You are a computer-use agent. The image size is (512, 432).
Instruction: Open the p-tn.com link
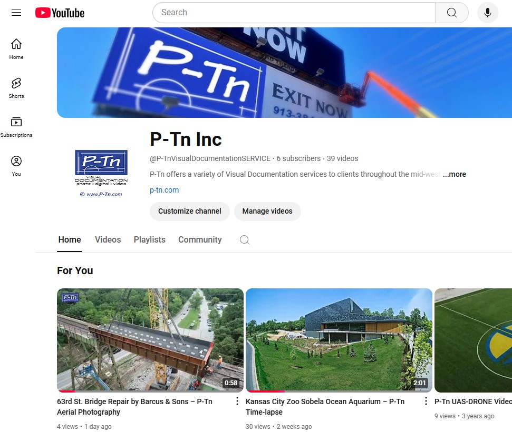tap(164, 190)
